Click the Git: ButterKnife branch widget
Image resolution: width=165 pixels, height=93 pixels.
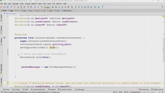tap(135, 92)
